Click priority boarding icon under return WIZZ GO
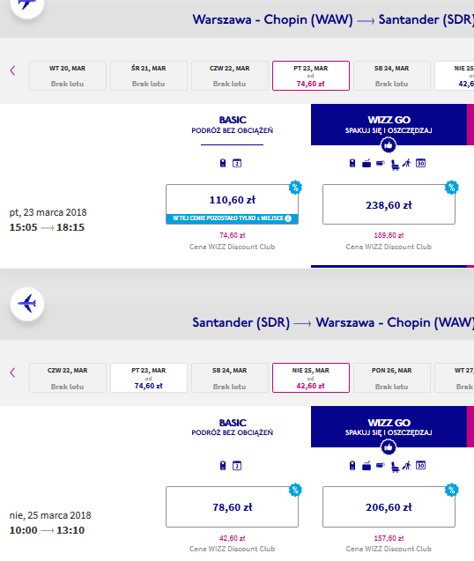474x561 pixels. click(406, 466)
